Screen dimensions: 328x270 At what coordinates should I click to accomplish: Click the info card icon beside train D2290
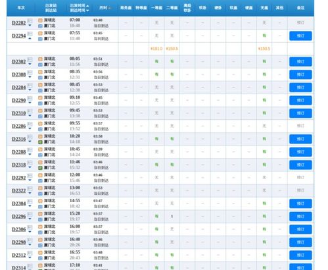(x=30, y=98)
